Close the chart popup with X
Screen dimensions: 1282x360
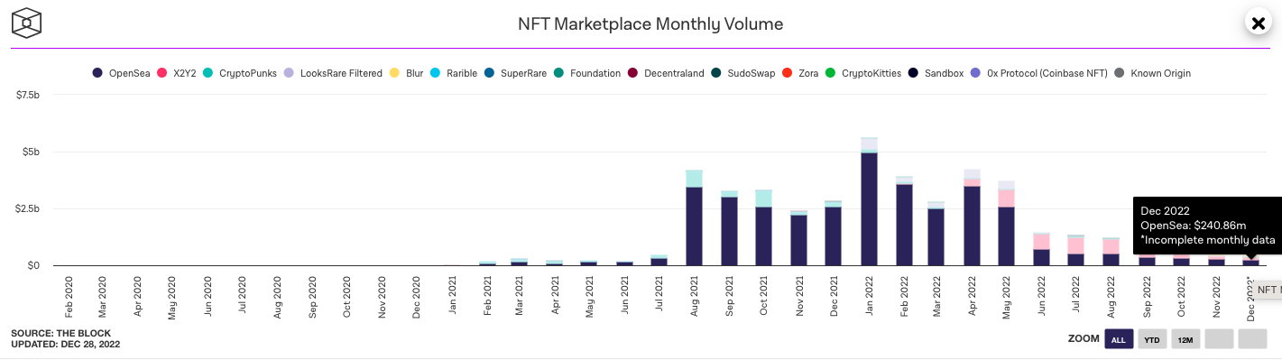click(1258, 23)
